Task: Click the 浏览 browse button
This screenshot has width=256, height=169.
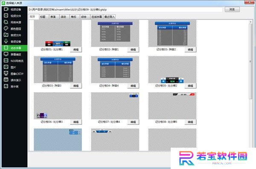Action: (x=232, y=9)
